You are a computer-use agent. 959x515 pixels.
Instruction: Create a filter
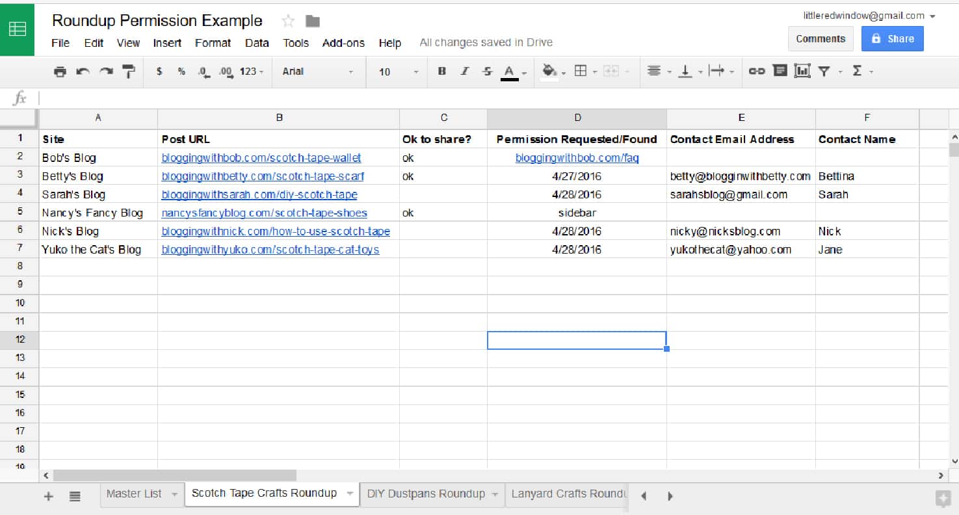(x=824, y=72)
